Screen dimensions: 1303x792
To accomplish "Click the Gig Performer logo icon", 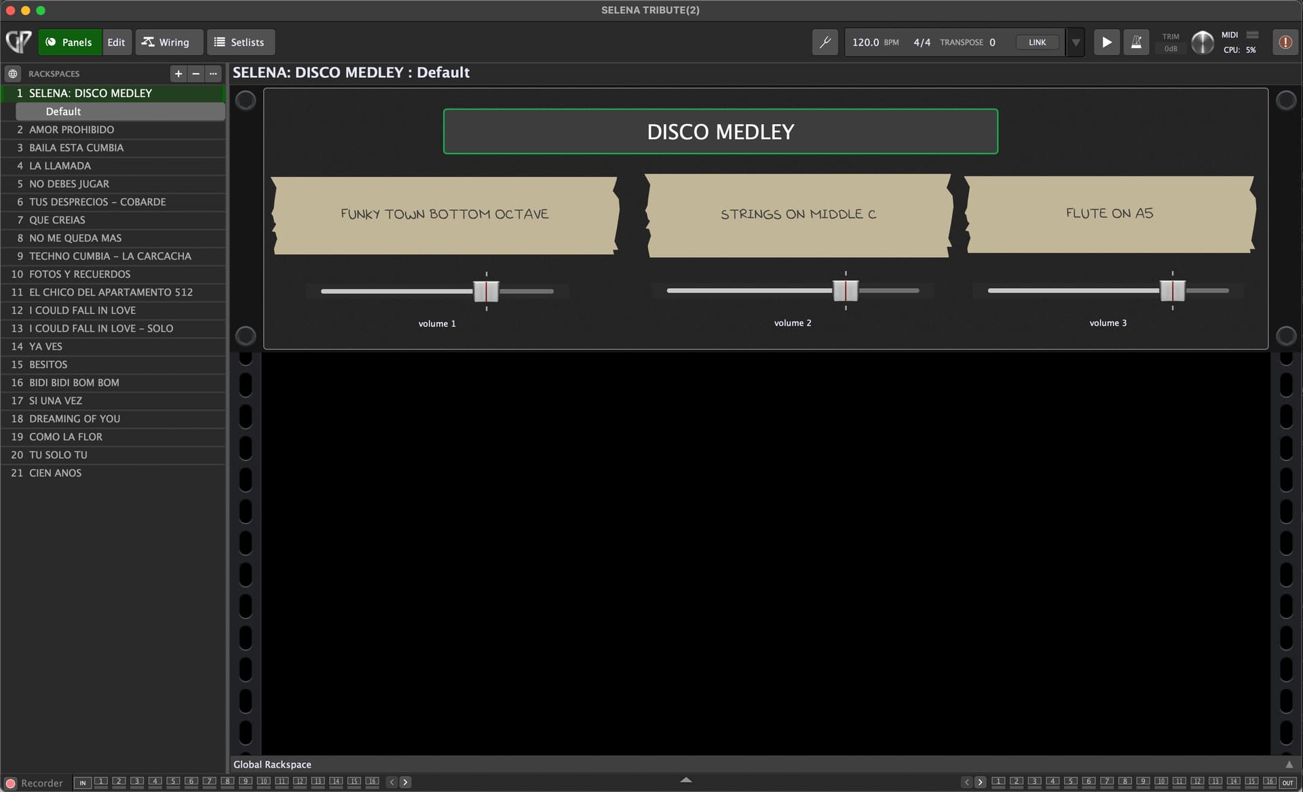I will click(18, 42).
